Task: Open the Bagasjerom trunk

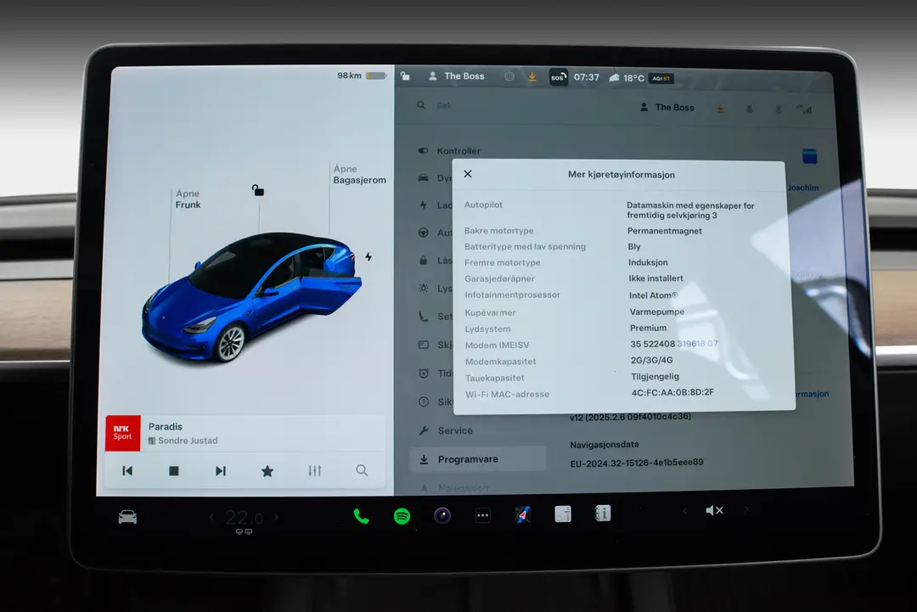Action: click(359, 174)
